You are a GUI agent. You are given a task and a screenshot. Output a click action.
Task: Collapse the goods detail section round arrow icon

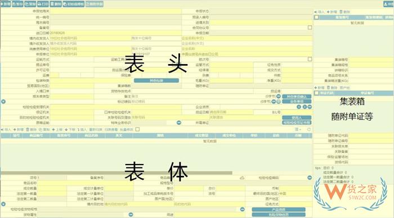click(3, 204)
